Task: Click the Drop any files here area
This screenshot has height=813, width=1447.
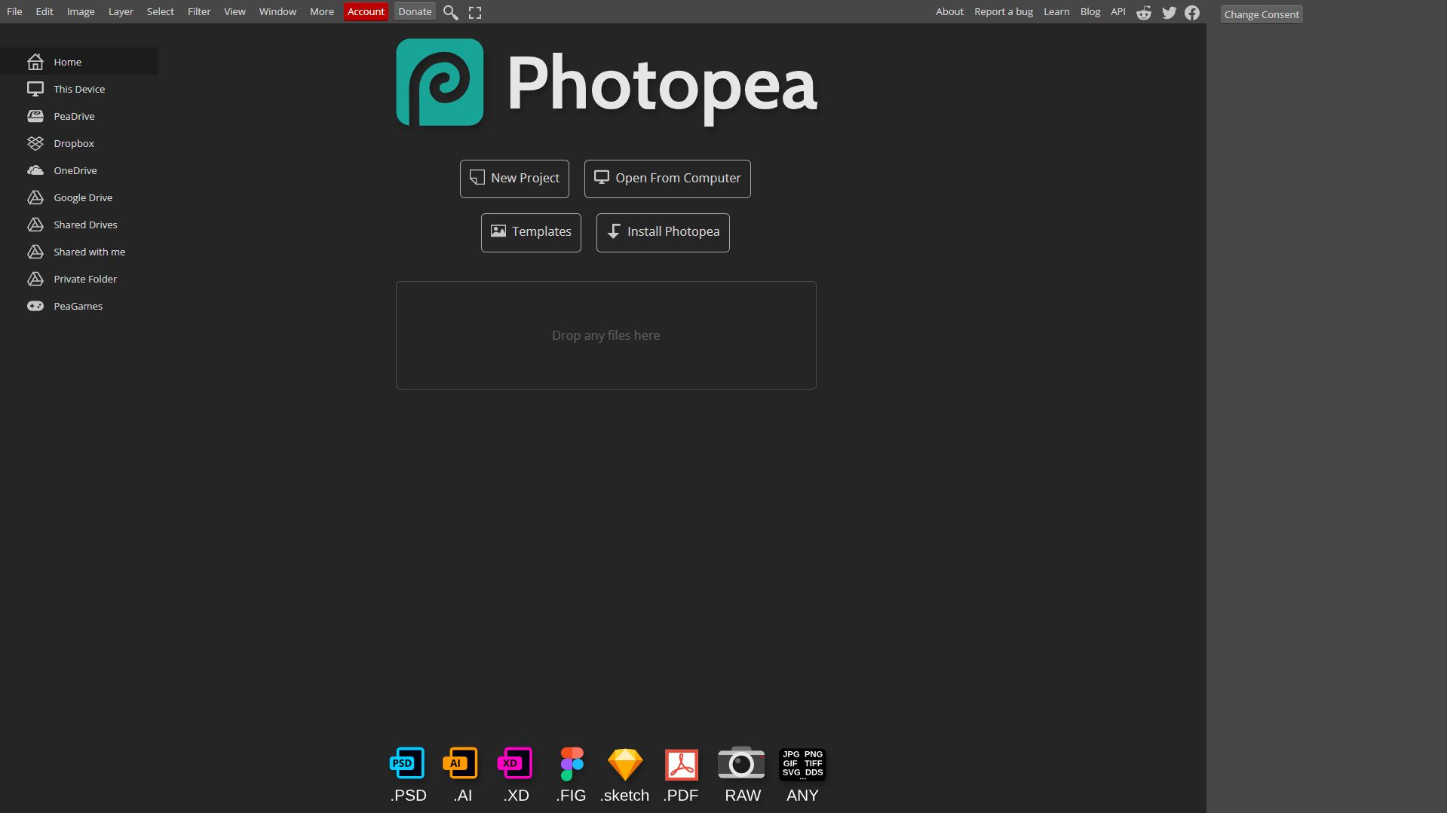Action: (606, 335)
